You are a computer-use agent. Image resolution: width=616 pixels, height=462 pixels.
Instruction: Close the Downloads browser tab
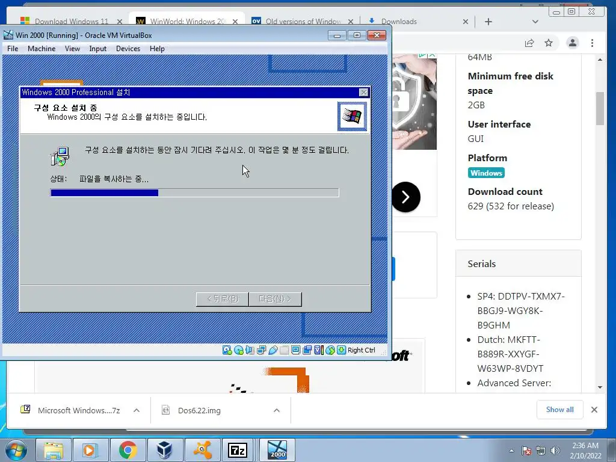[x=466, y=22]
